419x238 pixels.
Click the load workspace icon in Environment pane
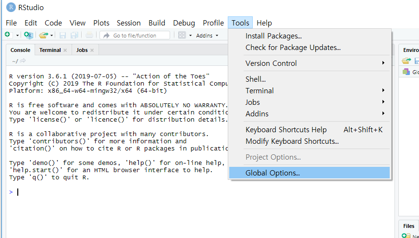pyautogui.click(x=406, y=61)
